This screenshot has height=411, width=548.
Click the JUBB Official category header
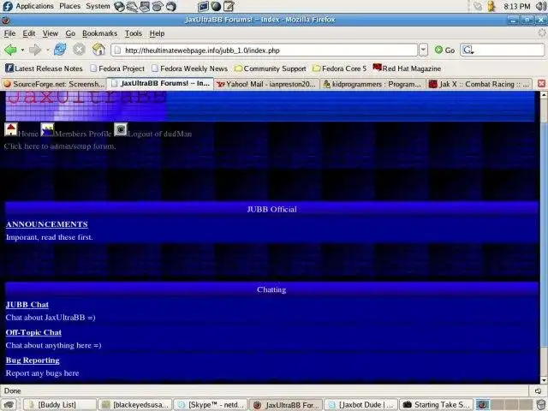click(x=271, y=209)
